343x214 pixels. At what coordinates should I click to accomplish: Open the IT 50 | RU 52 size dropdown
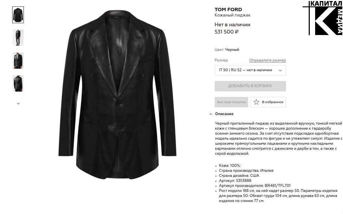pyautogui.click(x=250, y=70)
